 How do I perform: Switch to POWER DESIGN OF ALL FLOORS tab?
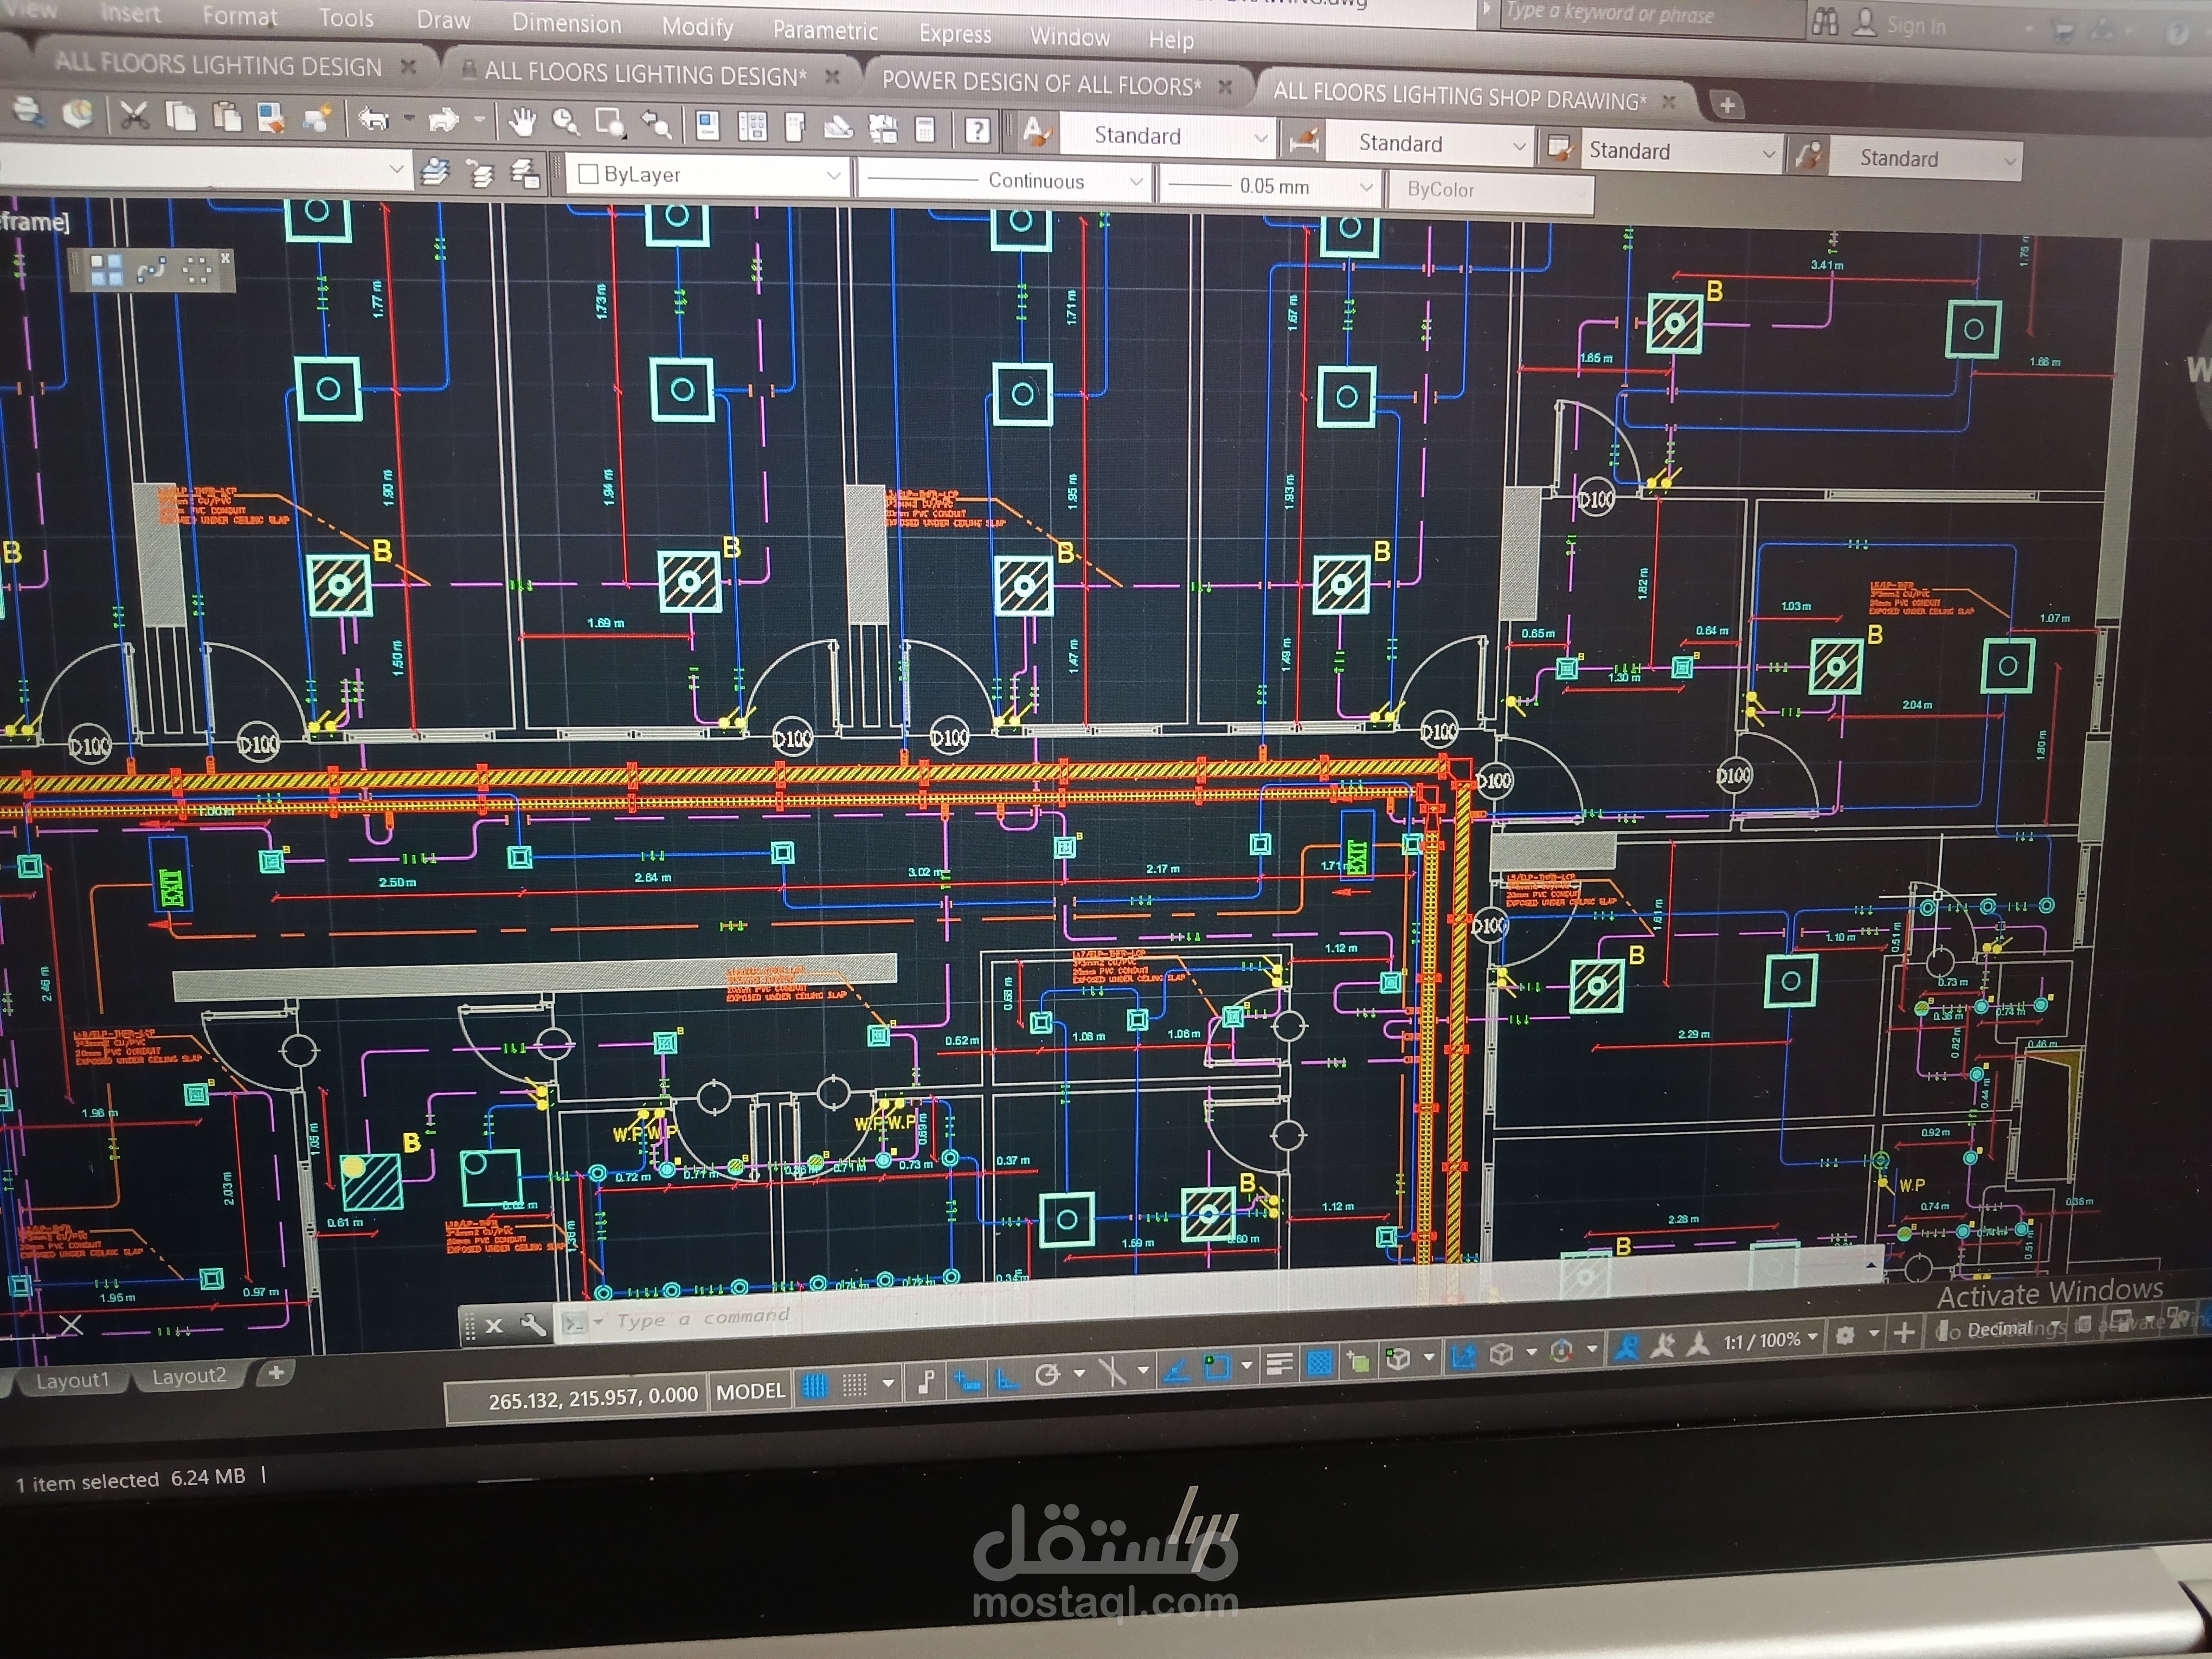click(x=1040, y=84)
